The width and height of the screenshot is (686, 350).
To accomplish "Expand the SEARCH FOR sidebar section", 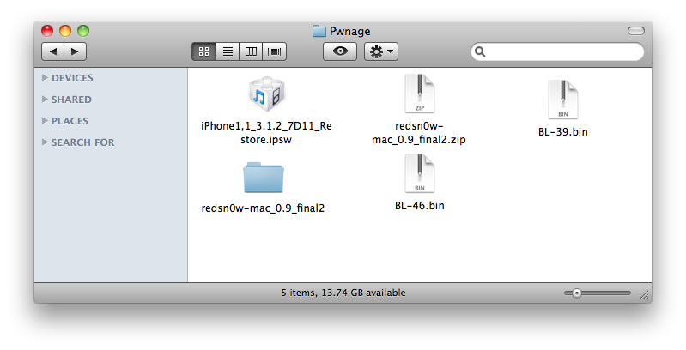I will [45, 142].
